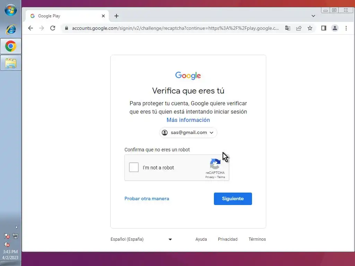Open the Chrome profile avatar icon
The height and width of the screenshot is (266, 355).
pos(335,28)
